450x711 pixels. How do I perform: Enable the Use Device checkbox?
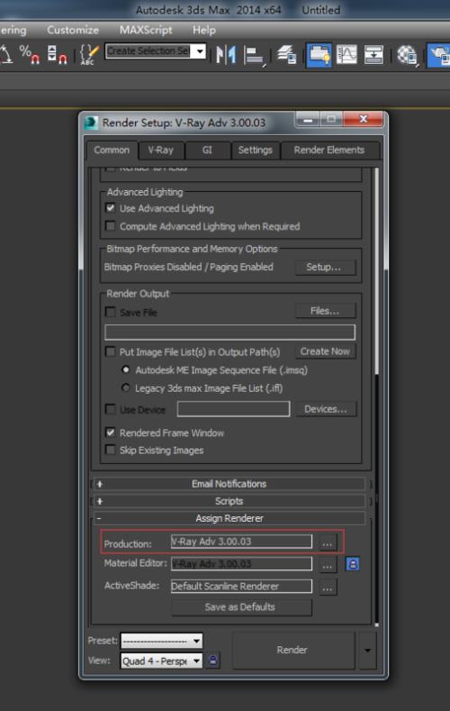[x=110, y=409]
